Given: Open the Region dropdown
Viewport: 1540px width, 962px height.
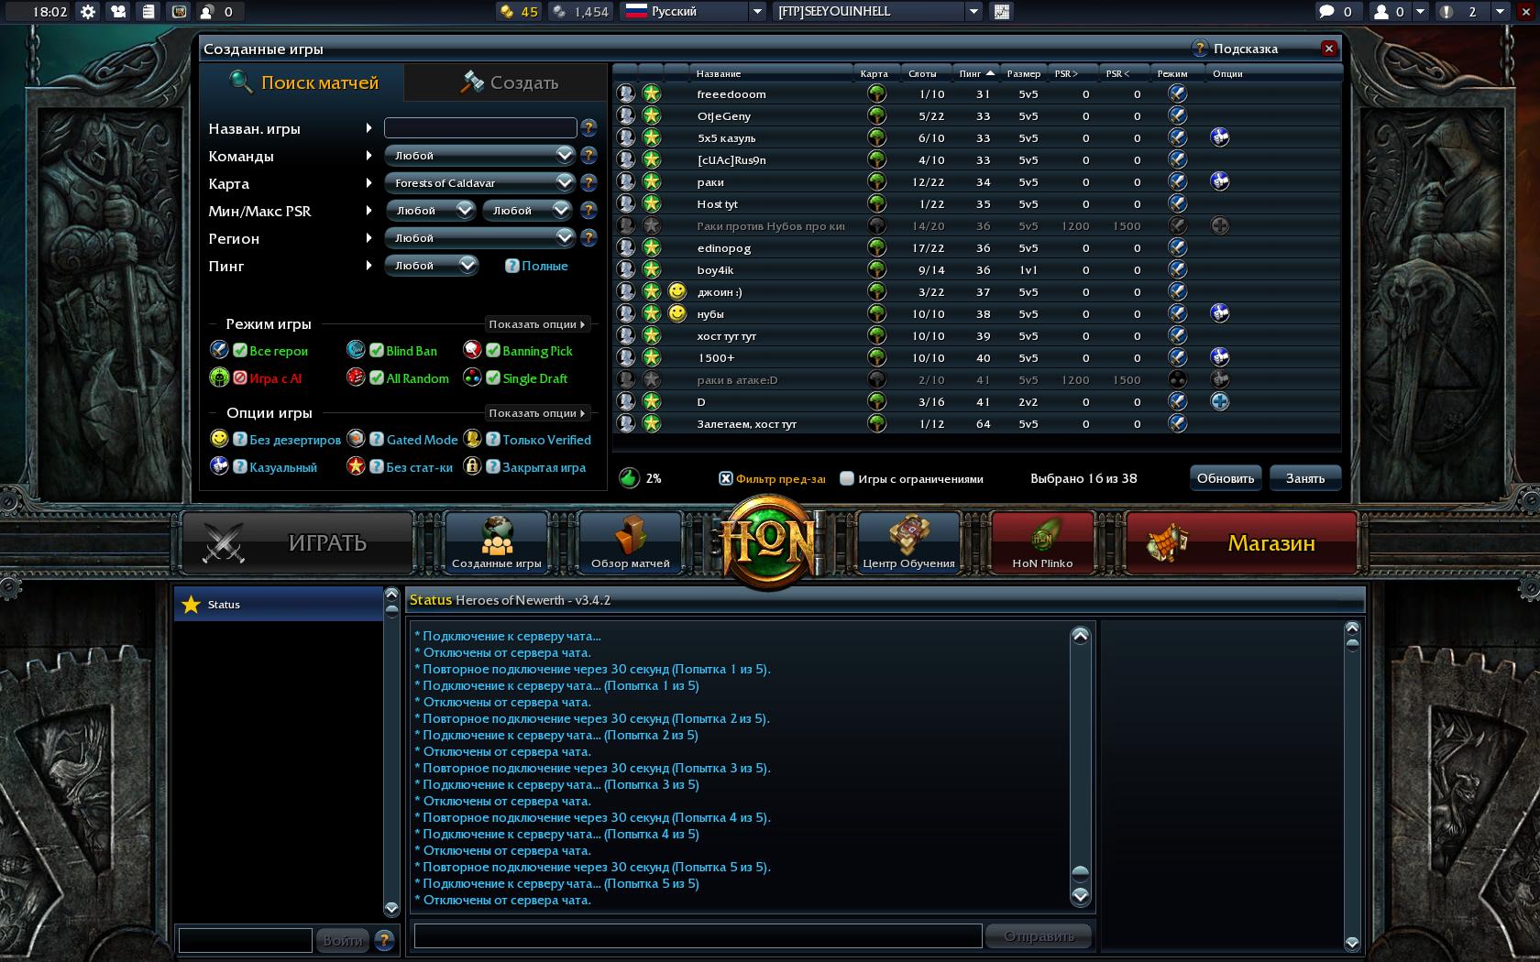Looking at the screenshot, I should click(480, 238).
